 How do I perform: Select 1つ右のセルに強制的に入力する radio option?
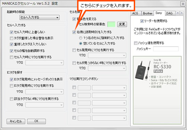[x=81, y=38]
